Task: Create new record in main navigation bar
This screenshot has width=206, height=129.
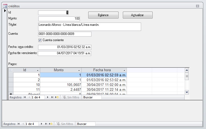Action: tap(50, 124)
